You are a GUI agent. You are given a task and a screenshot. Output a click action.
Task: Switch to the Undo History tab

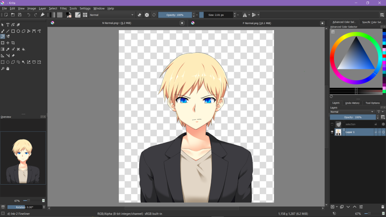click(352, 103)
